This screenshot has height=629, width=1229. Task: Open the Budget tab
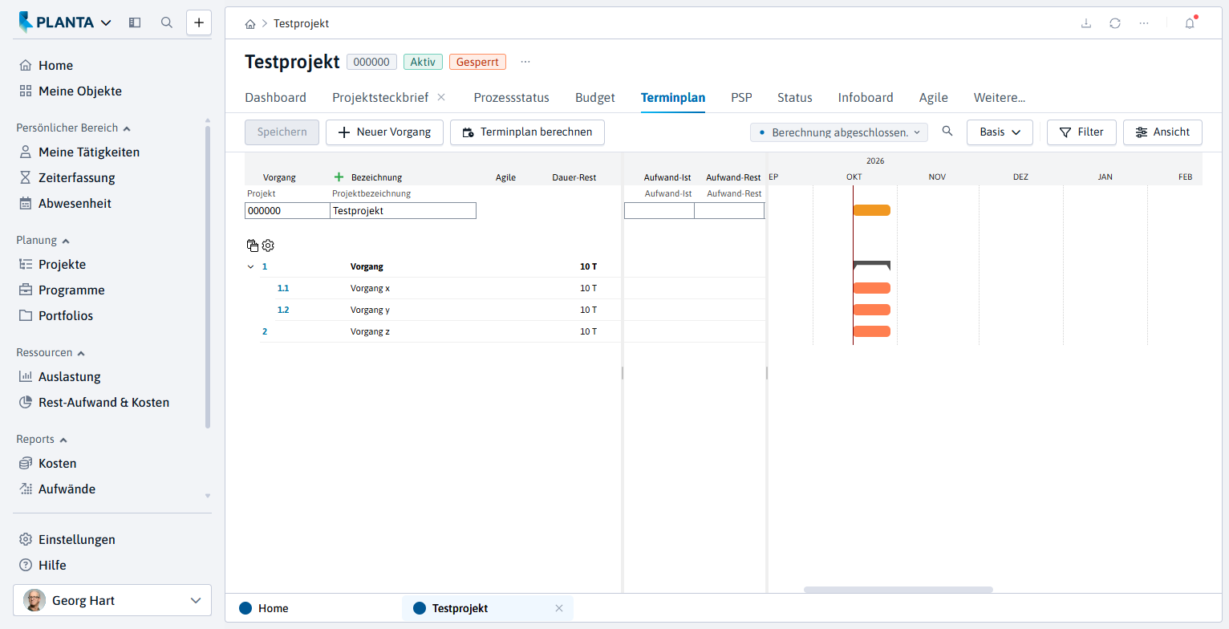click(x=595, y=98)
